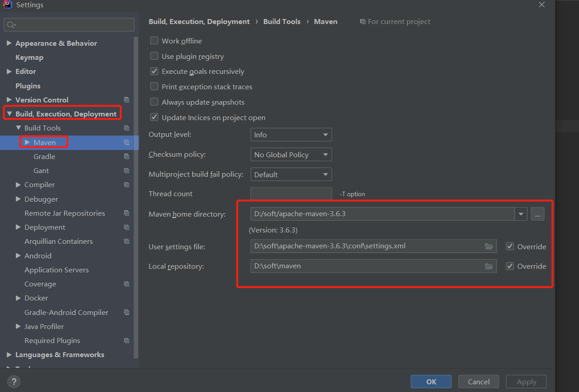Click the Local repository path field

(x=373, y=266)
